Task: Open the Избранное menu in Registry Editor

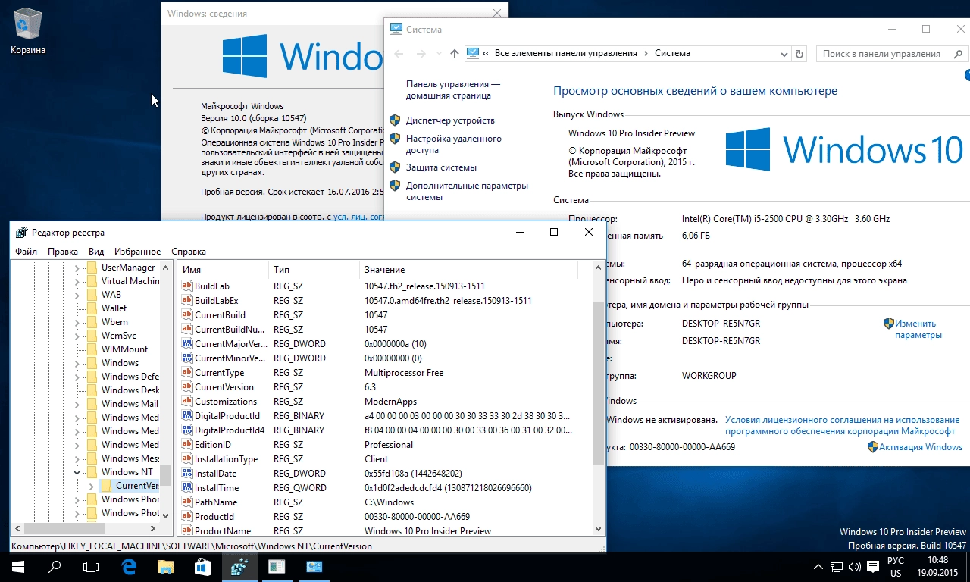Action: point(137,252)
